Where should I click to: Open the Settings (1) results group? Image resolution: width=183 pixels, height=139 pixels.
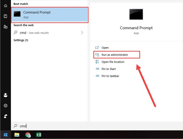pos(21,40)
